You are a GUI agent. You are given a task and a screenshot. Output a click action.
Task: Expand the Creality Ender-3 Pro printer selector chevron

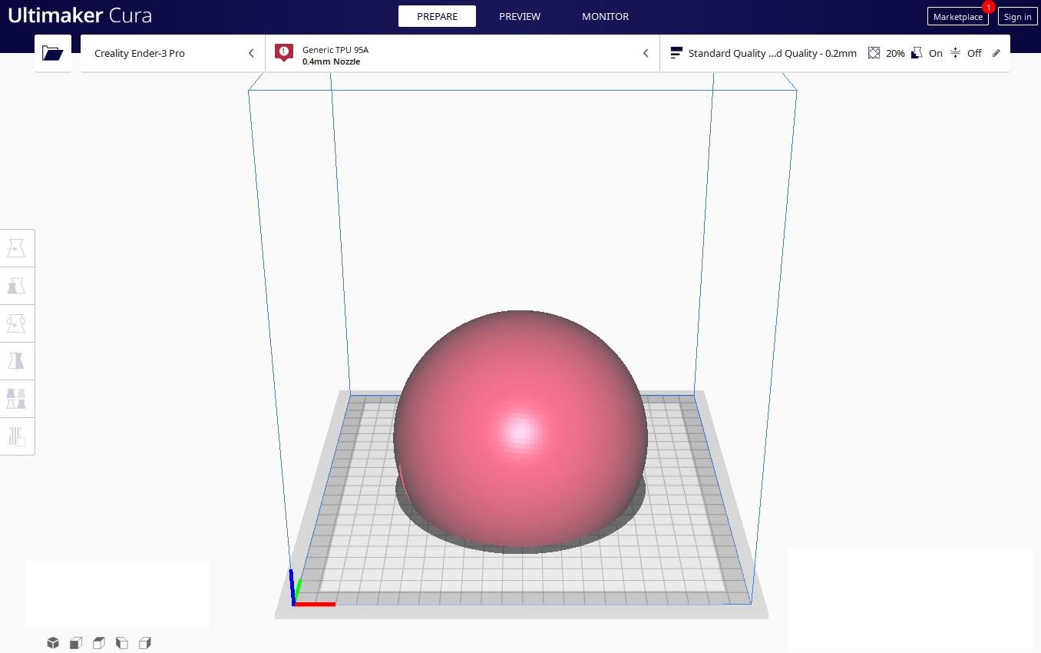250,53
